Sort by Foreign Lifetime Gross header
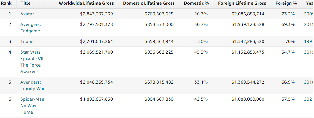The height and width of the screenshot is (118, 314). 242,3
